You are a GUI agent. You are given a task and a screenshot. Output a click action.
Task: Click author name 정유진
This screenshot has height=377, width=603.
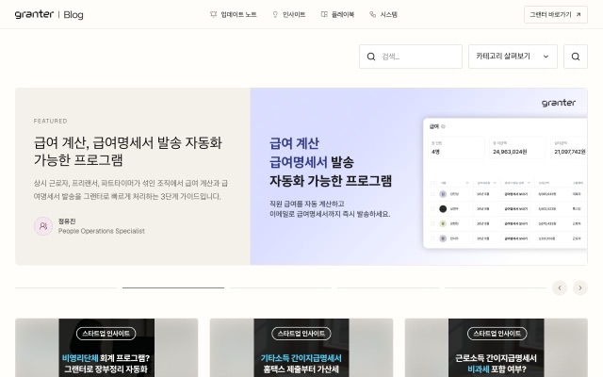click(67, 221)
